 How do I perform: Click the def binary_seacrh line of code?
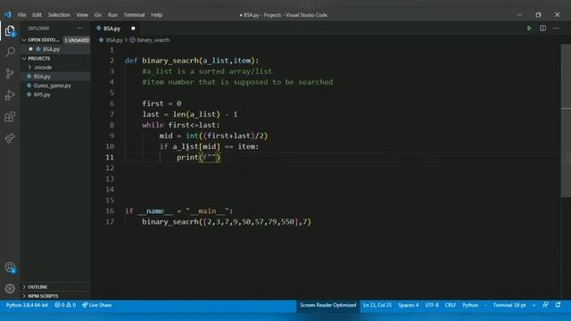coord(192,61)
